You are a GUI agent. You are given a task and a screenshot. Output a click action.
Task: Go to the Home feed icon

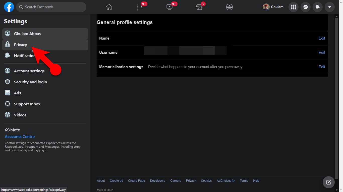click(109, 7)
